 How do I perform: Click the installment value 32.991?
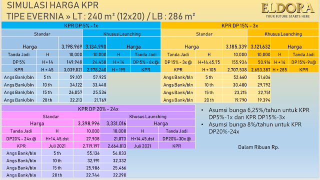click(x=93, y=160)
